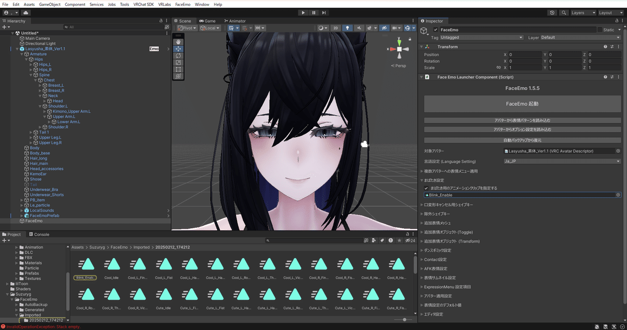Pick object for 対象アバター field
627x330 pixels.
pos(618,151)
